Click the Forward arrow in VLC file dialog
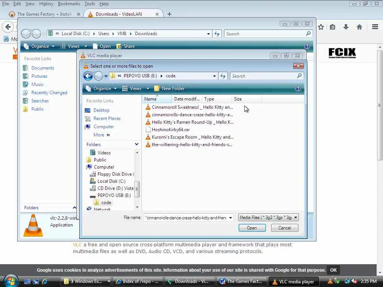The image size is (383, 287). click(98, 76)
